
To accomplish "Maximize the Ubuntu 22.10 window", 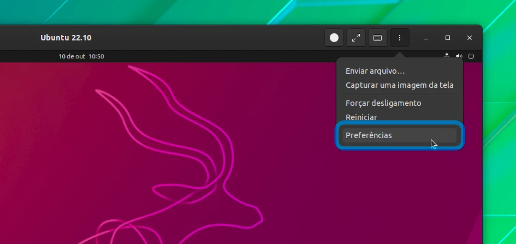I will pyautogui.click(x=448, y=38).
